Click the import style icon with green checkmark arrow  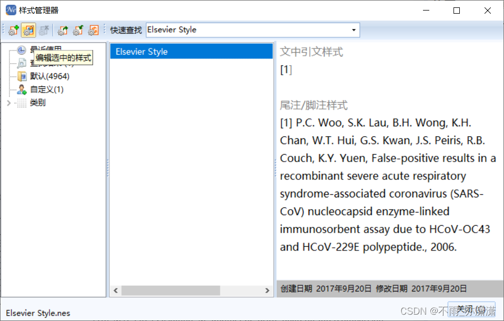[x=78, y=30]
